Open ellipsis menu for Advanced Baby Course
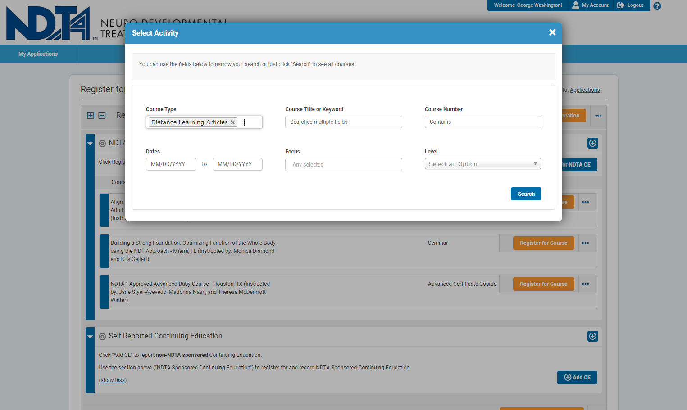 [586, 284]
